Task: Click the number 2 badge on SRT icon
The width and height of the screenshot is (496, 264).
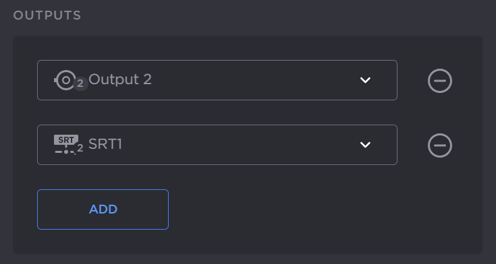Action: tap(80, 148)
